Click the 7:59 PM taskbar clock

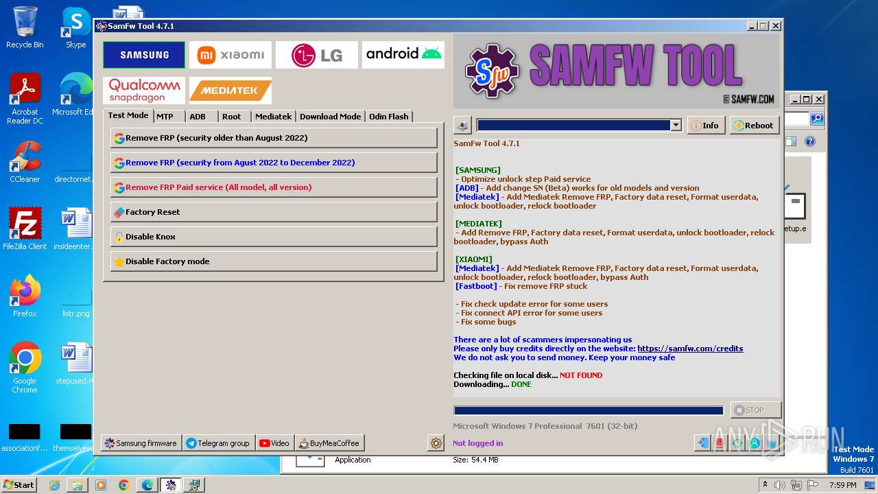[x=842, y=485]
